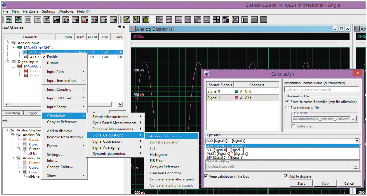Click the Destination Channel Name input field
367x196 pixels.
point(322,90)
